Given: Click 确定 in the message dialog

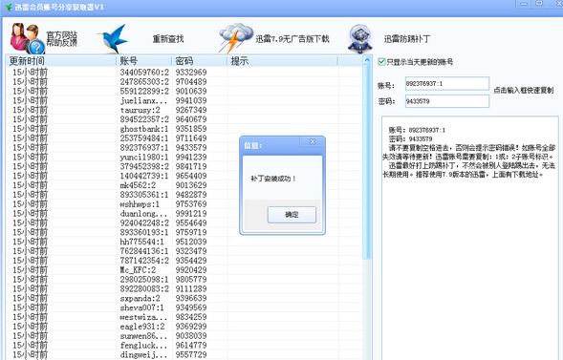Looking at the screenshot, I should coord(292,215).
